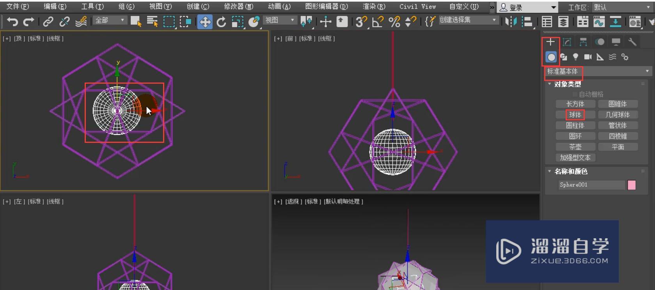Select the Link tool in toolbar
Viewport: 655px width, 290px height.
(x=48, y=21)
